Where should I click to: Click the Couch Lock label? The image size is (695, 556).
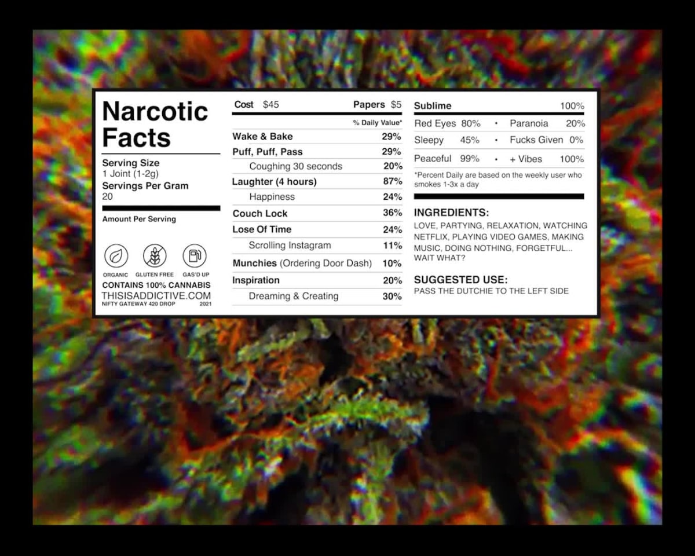pyautogui.click(x=260, y=213)
